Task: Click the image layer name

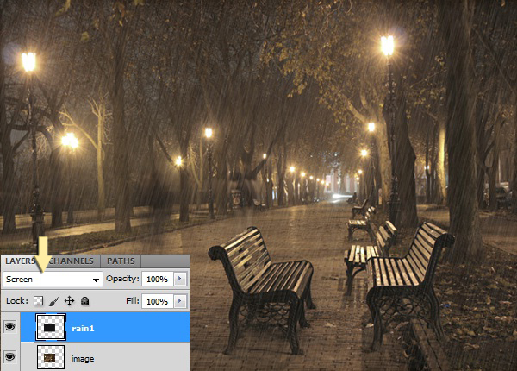Action: [x=83, y=359]
